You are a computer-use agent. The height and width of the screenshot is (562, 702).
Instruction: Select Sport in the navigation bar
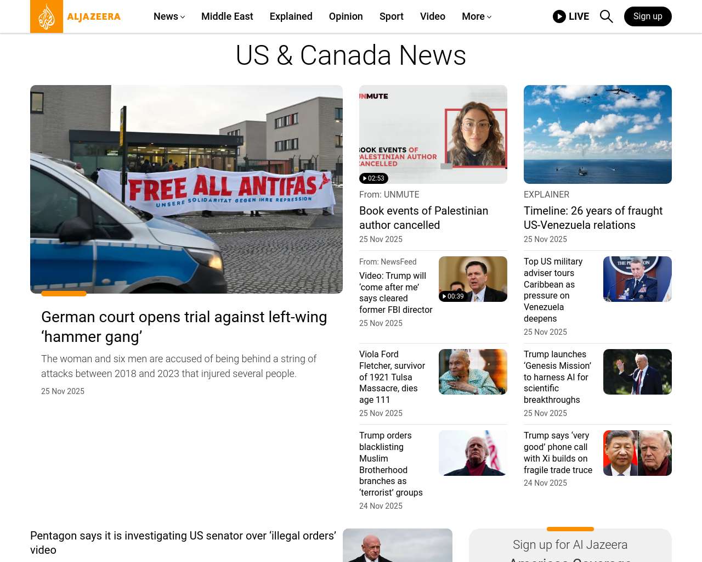coord(391,16)
